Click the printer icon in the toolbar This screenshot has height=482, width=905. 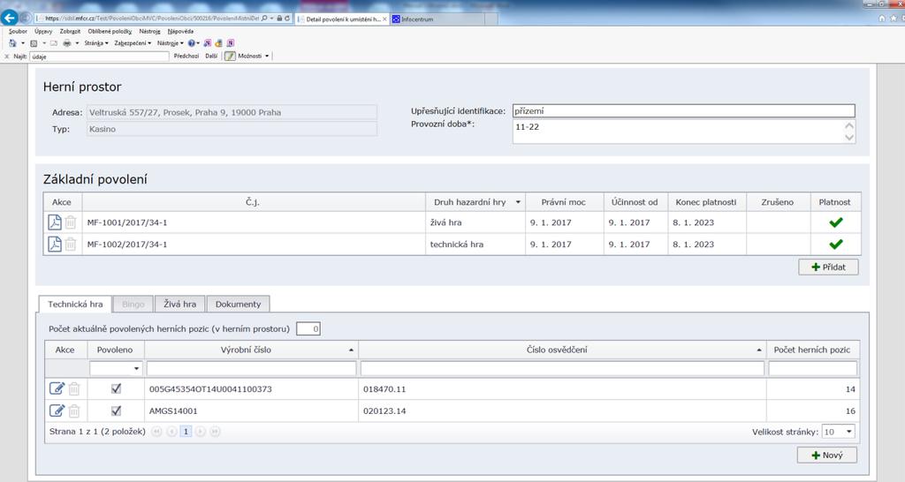click(67, 43)
